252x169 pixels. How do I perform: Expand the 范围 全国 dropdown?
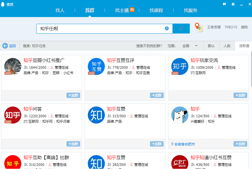click(190, 46)
